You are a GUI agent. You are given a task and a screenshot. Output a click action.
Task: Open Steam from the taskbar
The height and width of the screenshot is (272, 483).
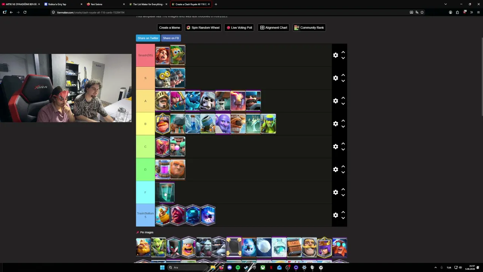[x=246, y=267]
